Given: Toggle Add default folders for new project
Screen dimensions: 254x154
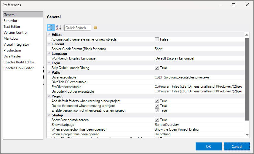Looking at the screenshot, I should click(x=157, y=101).
